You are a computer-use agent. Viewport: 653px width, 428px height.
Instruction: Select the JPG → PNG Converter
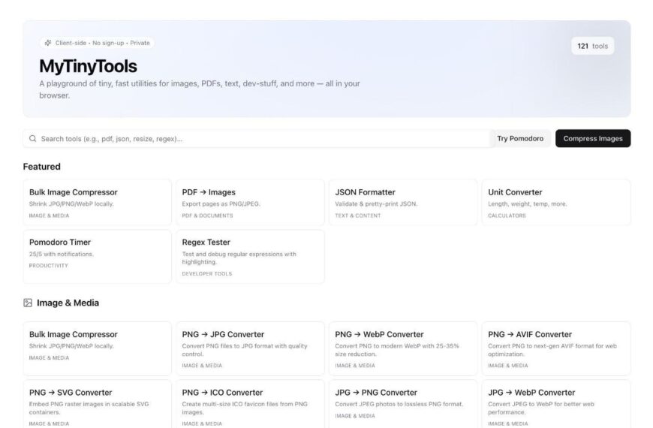tap(402, 405)
